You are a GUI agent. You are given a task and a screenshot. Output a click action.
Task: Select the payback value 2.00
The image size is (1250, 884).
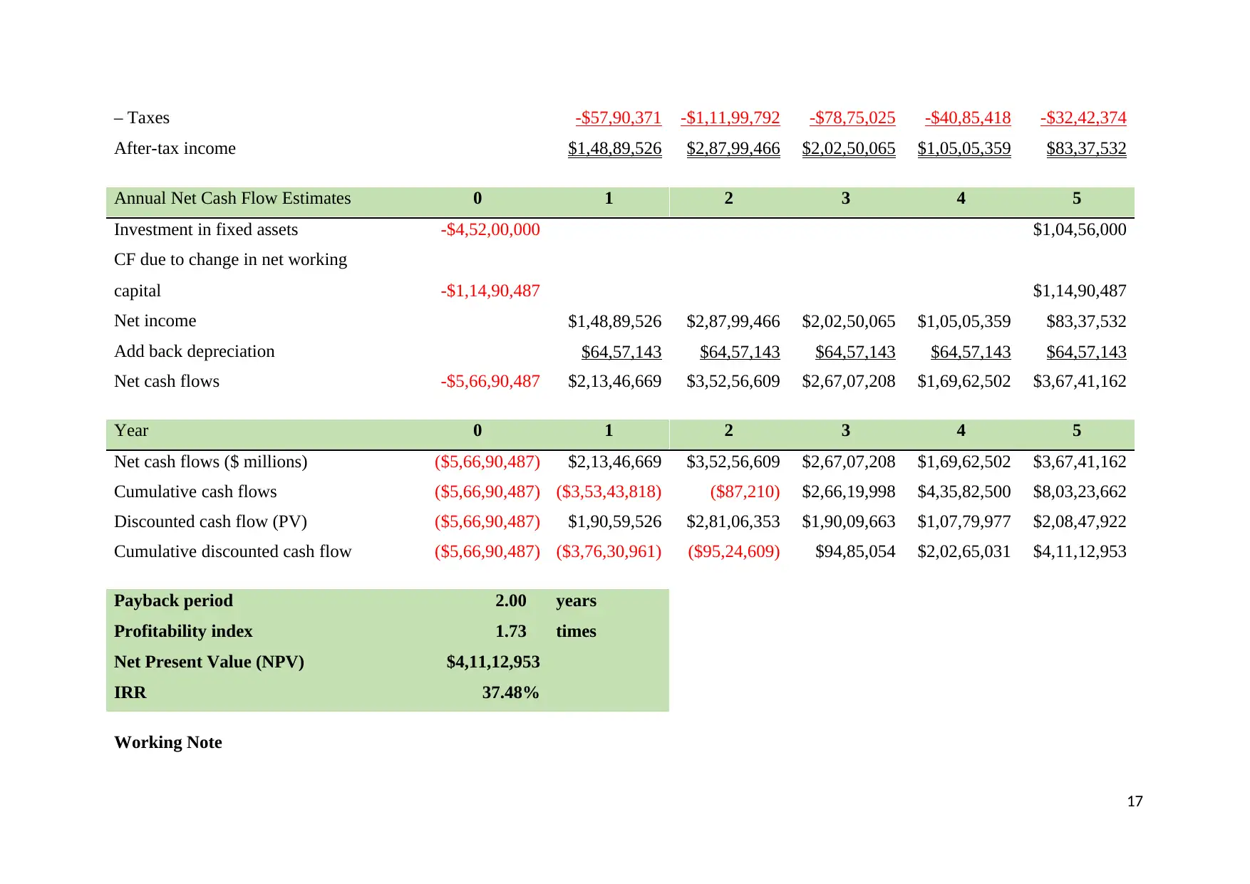pyautogui.click(x=511, y=600)
